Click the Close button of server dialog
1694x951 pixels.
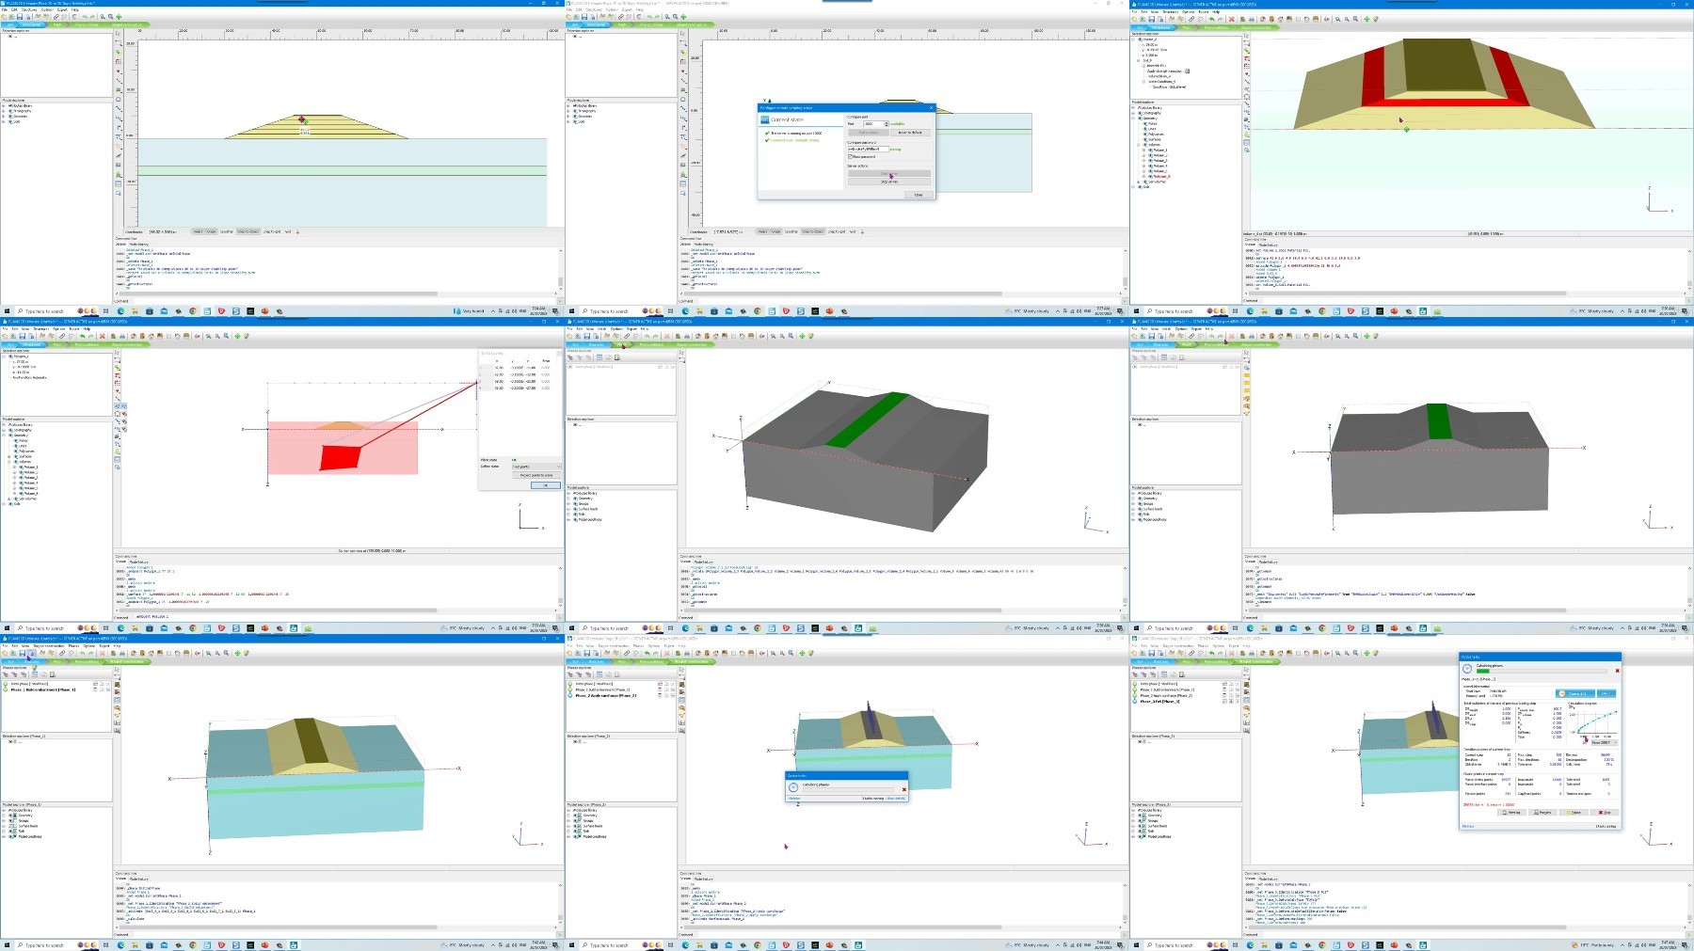pyautogui.click(x=919, y=195)
